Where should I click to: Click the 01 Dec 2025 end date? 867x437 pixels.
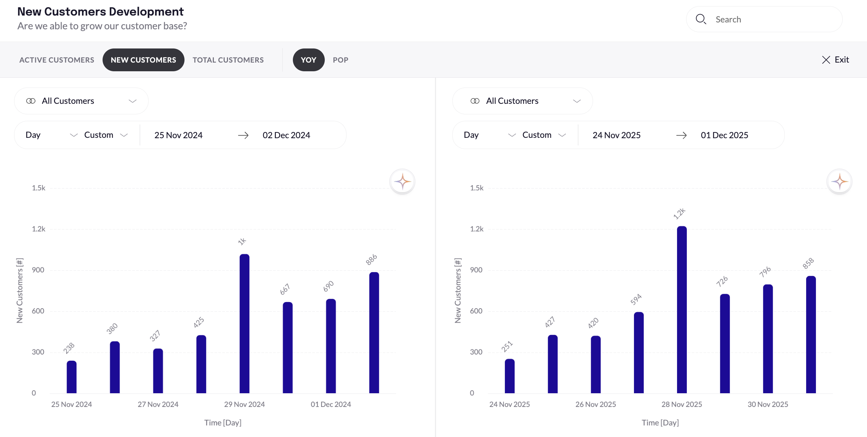point(724,135)
